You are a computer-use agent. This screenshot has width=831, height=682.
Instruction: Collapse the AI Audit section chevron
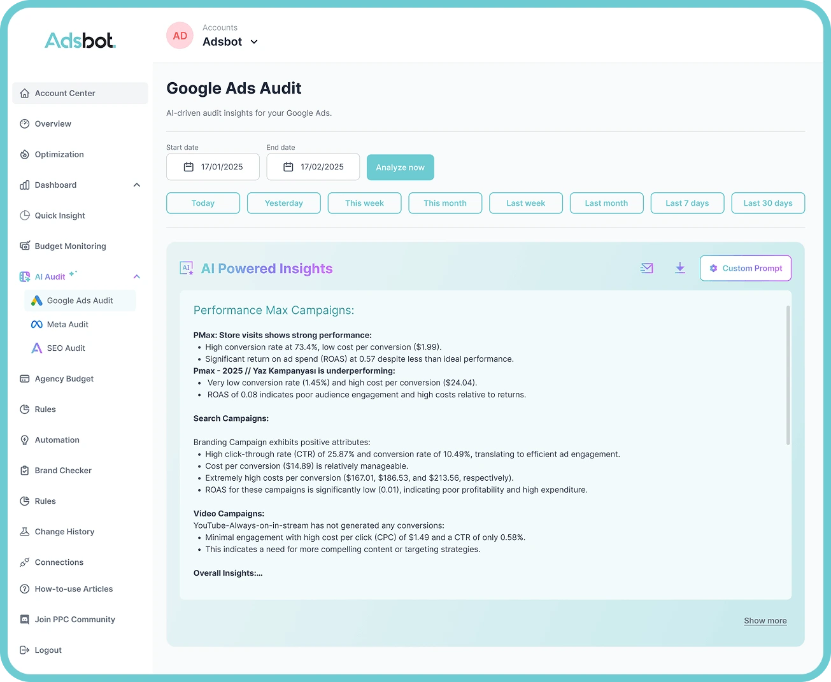coord(136,276)
